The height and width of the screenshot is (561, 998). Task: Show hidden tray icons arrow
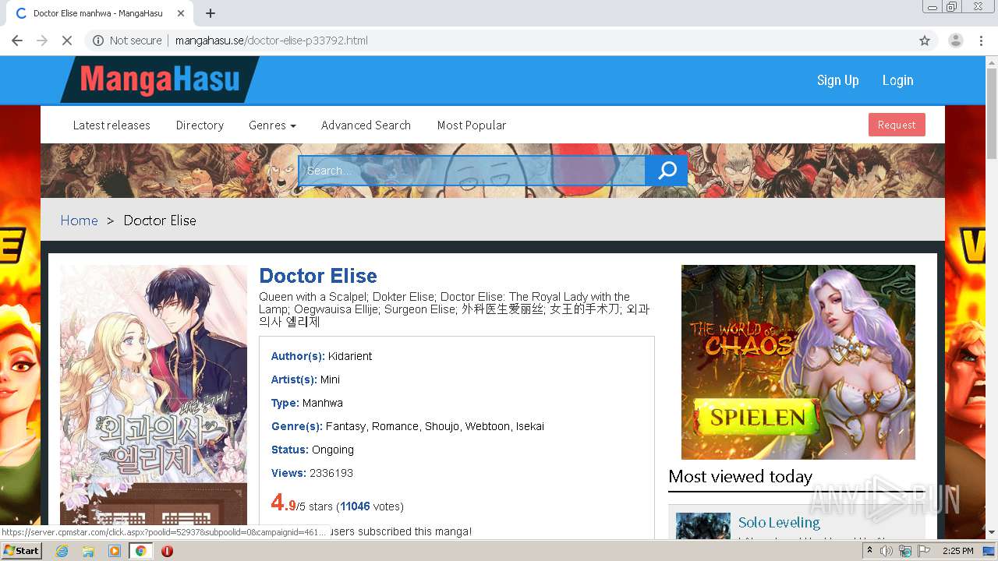(x=870, y=551)
